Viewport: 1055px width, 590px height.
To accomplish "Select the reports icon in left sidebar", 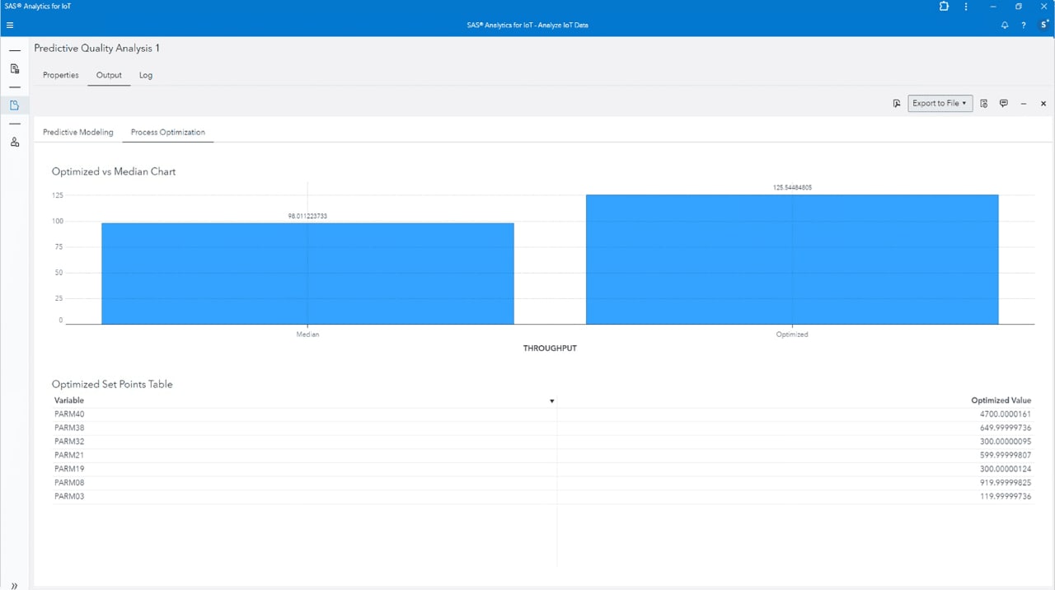I will (x=14, y=68).
